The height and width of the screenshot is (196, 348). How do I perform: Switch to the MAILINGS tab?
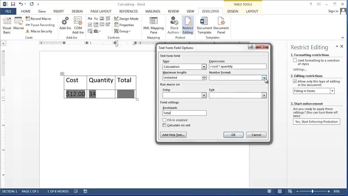click(153, 11)
